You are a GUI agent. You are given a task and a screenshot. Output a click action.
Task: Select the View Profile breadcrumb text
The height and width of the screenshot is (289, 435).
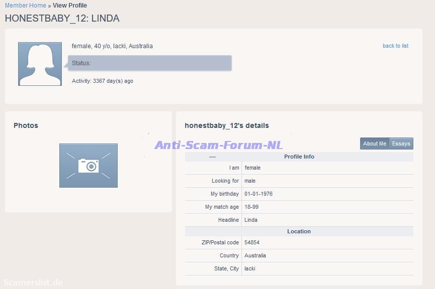(70, 6)
